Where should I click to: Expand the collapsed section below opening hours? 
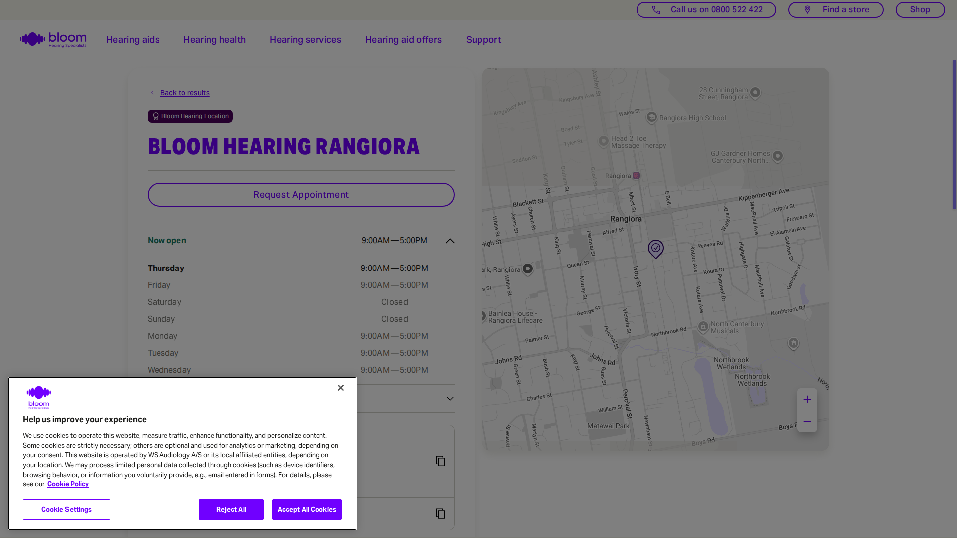point(450,399)
